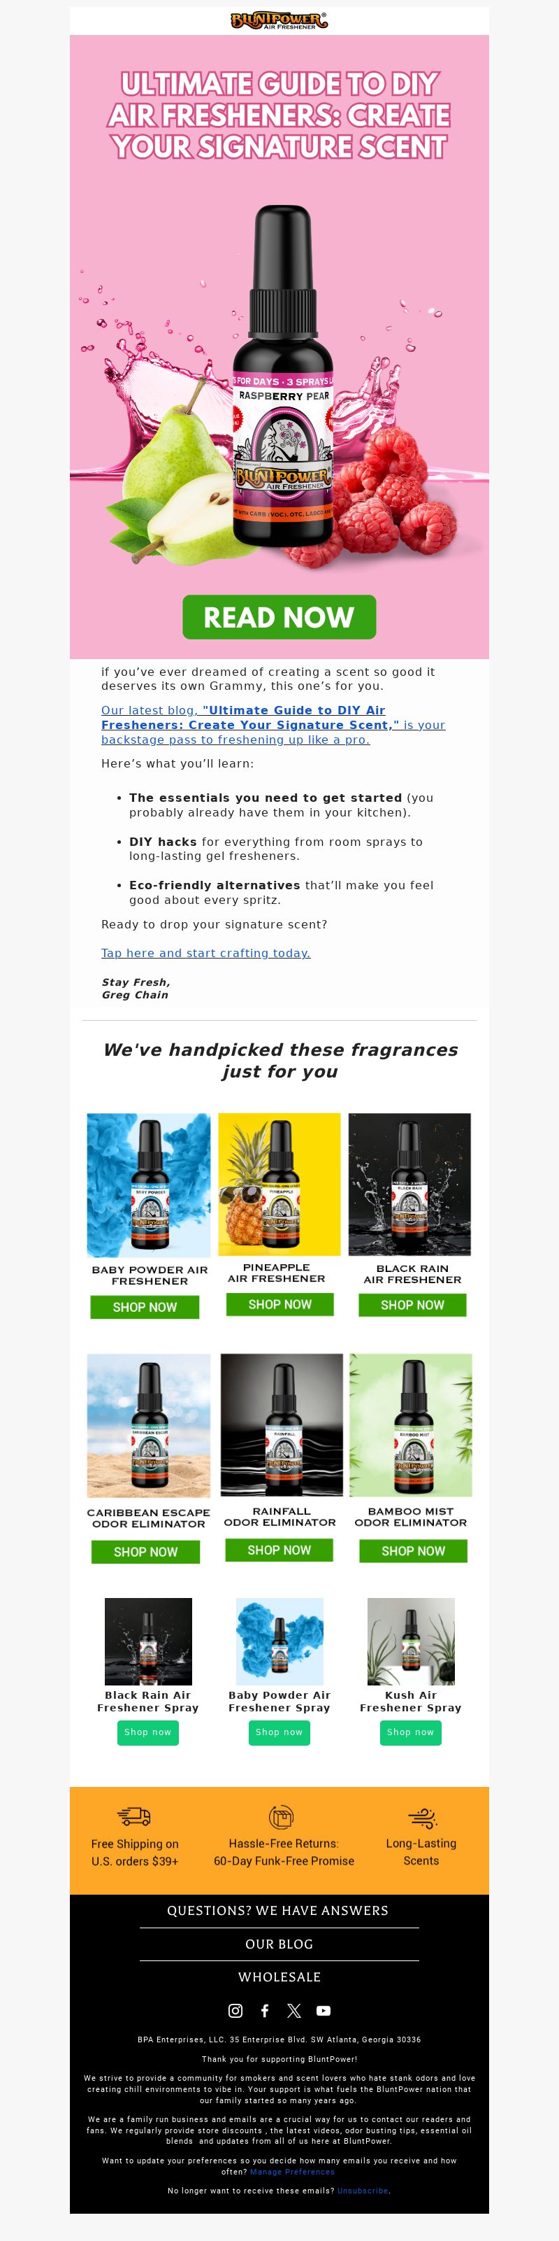Click the BluntPower logo at top
The image size is (559, 2241).
tap(279, 21)
